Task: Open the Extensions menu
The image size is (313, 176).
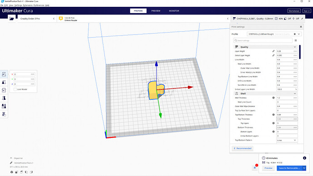Action: (28, 5)
